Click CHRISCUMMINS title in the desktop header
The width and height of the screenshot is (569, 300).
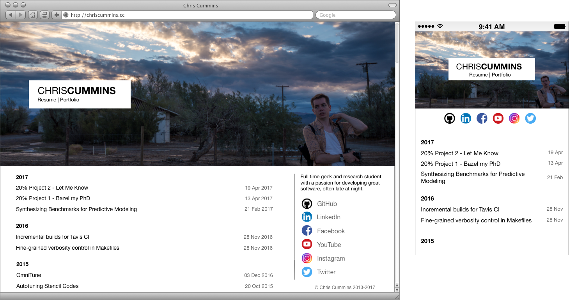76,91
